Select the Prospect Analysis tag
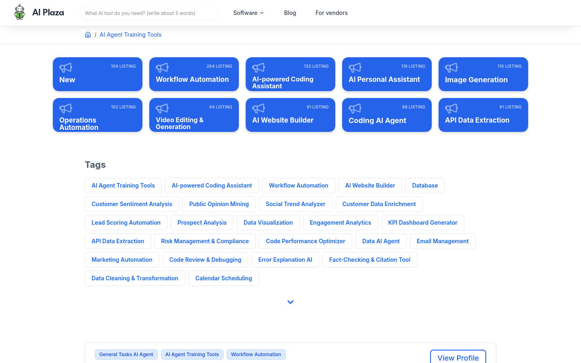 202,223
